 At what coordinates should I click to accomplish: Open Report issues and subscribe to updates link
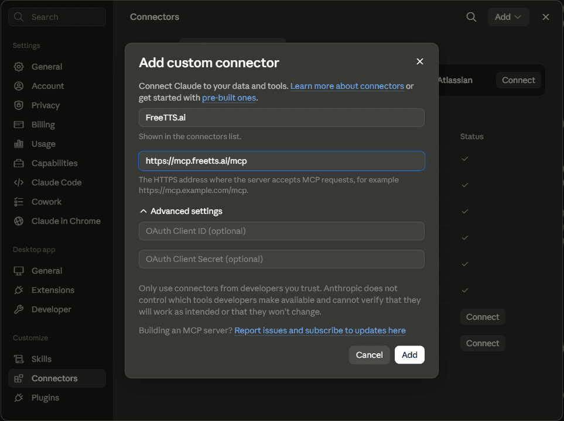(320, 330)
